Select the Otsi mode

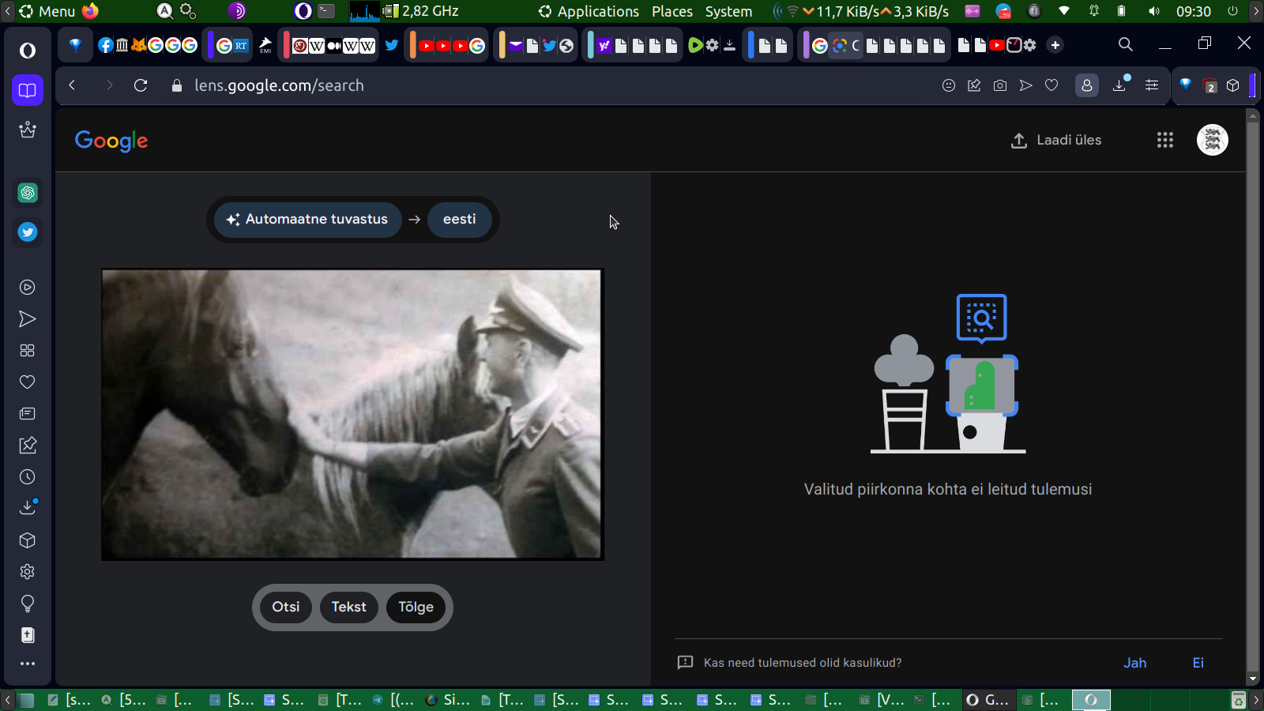pos(286,607)
